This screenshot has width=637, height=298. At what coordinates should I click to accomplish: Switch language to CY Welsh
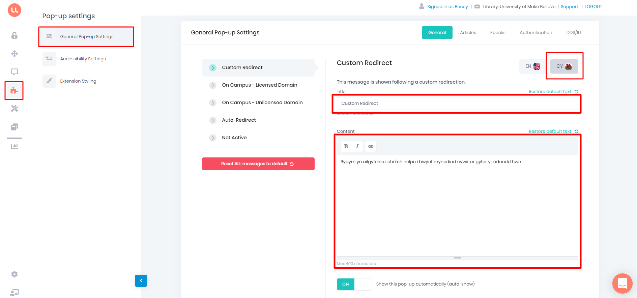point(564,66)
